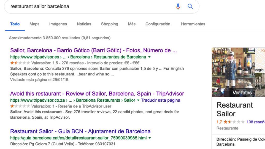Open the Imágenes tab
Image resolution: width=265 pixels, height=149 pixels.
58,24
